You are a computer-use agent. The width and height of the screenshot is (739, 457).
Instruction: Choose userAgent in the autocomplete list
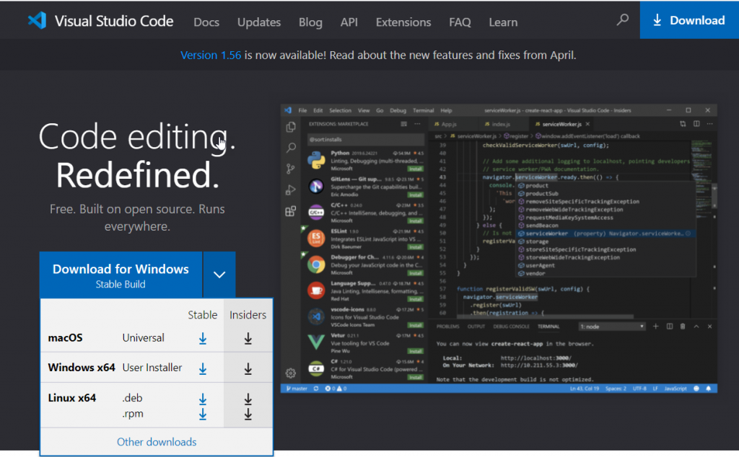click(540, 265)
